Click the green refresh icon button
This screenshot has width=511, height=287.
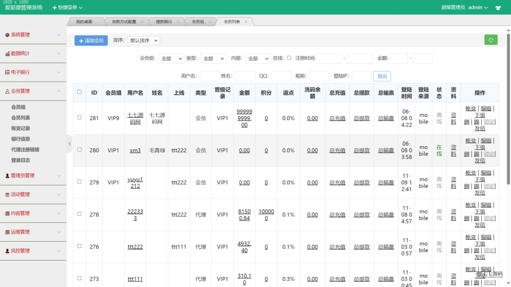click(x=491, y=40)
